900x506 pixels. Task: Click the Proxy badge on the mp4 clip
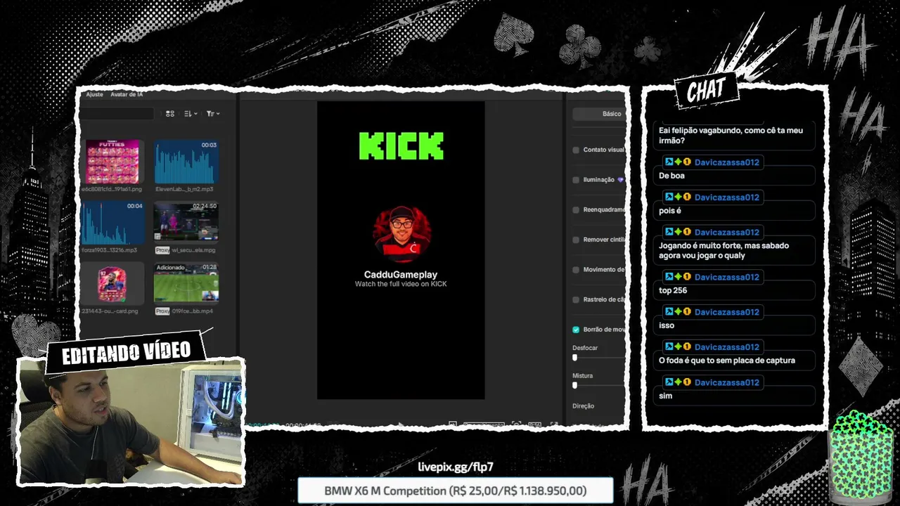tap(162, 311)
